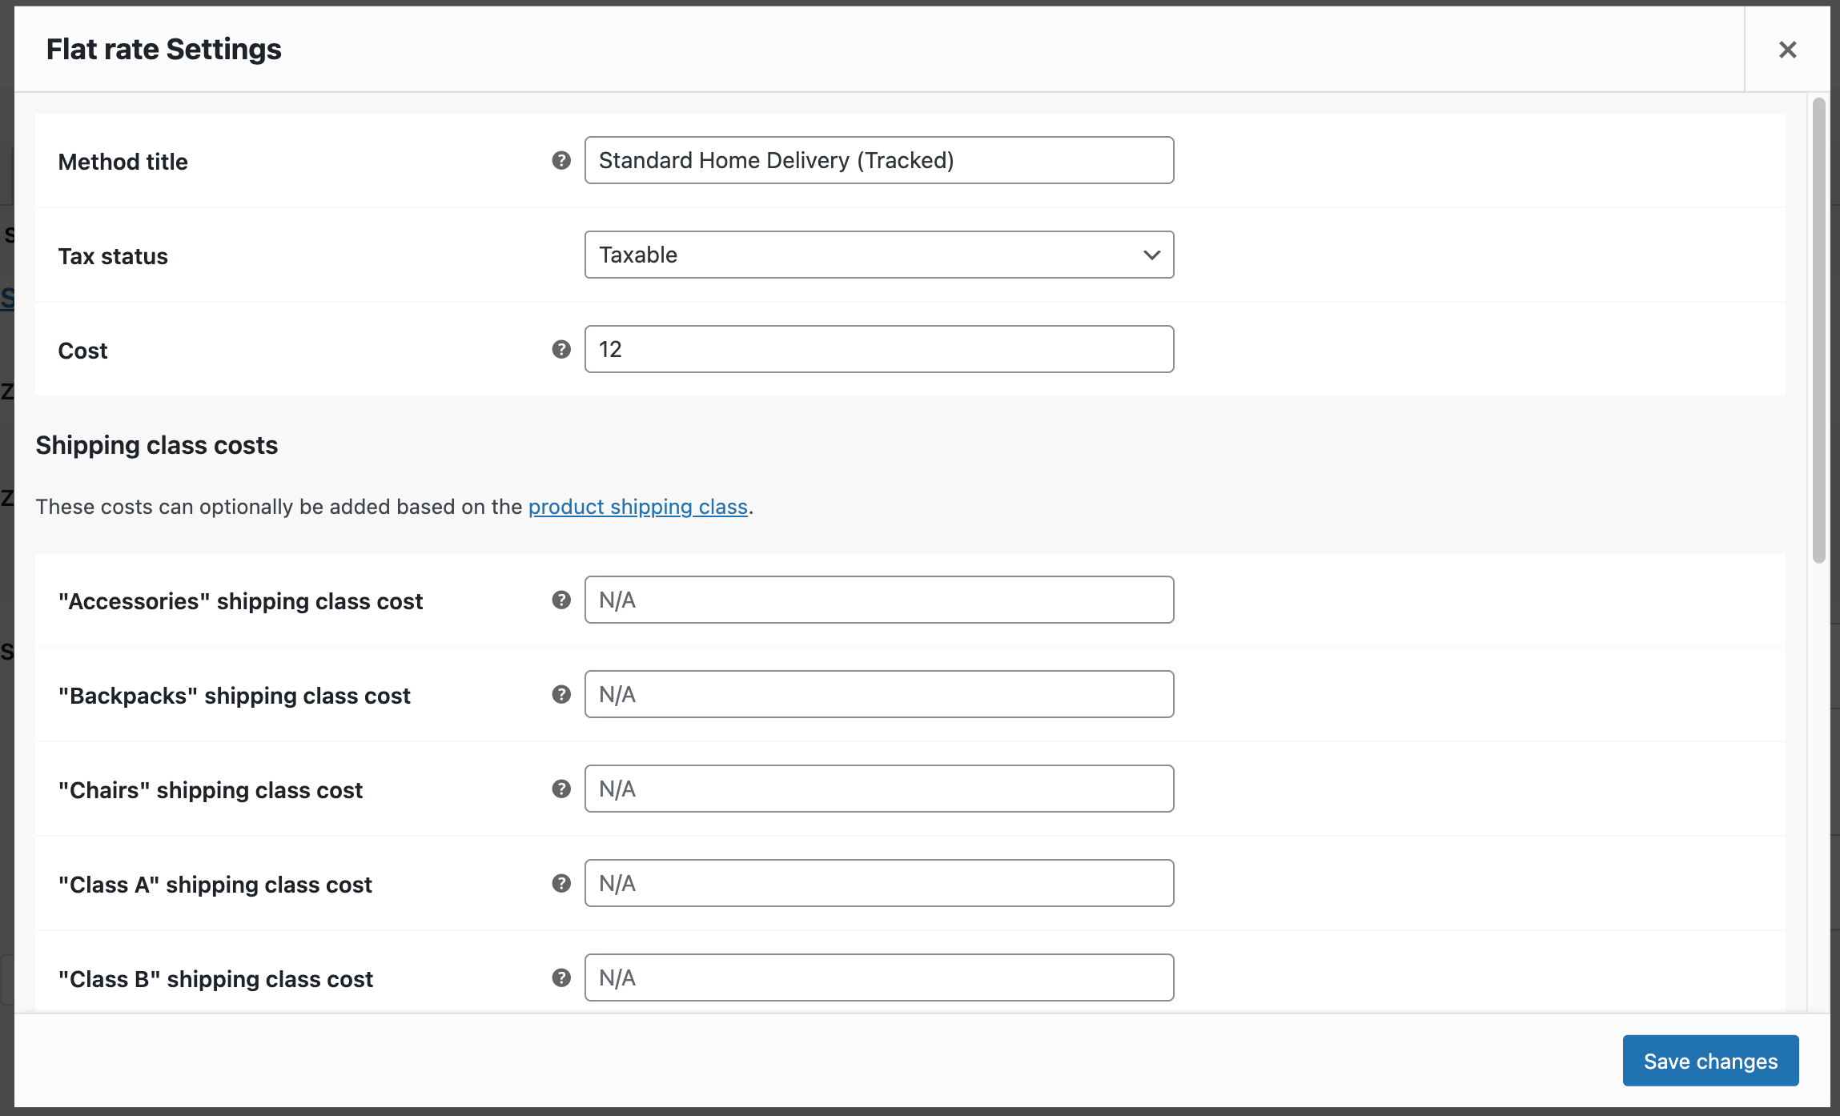
Task: Open the Cost help tooltip
Action: tap(561, 348)
